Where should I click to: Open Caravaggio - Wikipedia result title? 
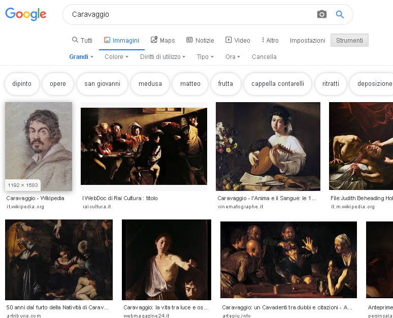pos(36,198)
